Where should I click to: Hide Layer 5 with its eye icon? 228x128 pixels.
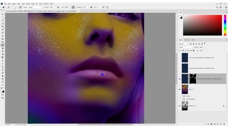pyautogui.click(x=180, y=89)
